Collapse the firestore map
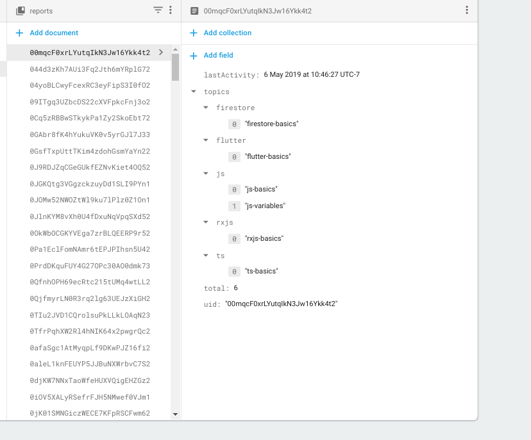531x440 pixels. click(206, 108)
